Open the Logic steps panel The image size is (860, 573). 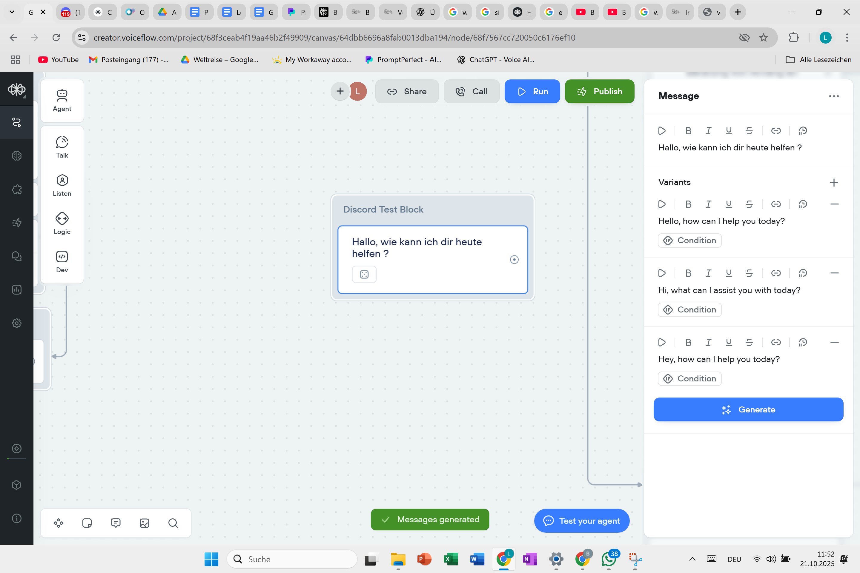62,223
